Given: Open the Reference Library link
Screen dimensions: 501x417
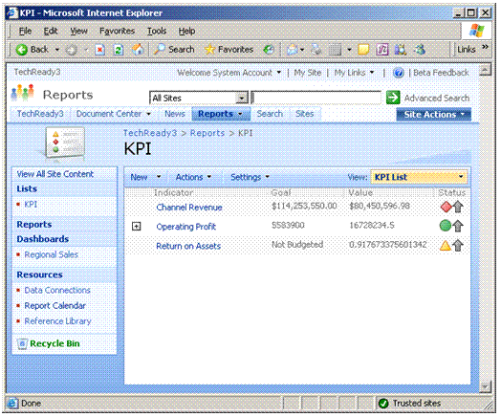Looking at the screenshot, I should pyautogui.click(x=57, y=321).
